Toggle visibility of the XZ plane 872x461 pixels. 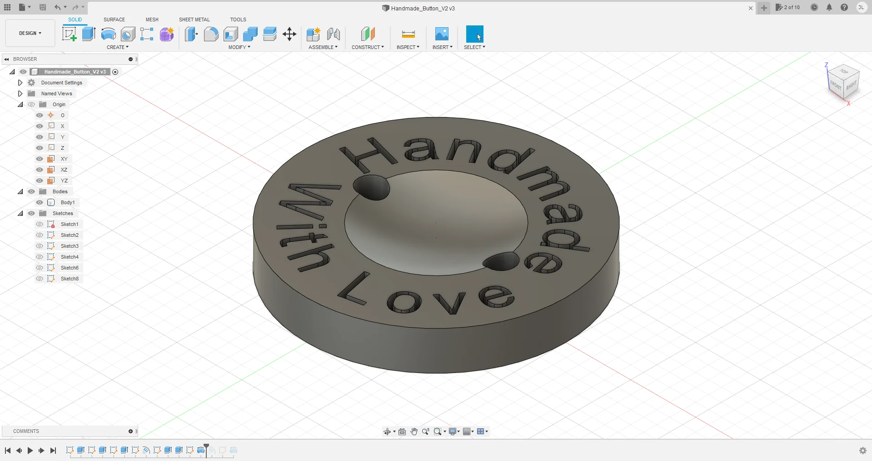[40, 170]
